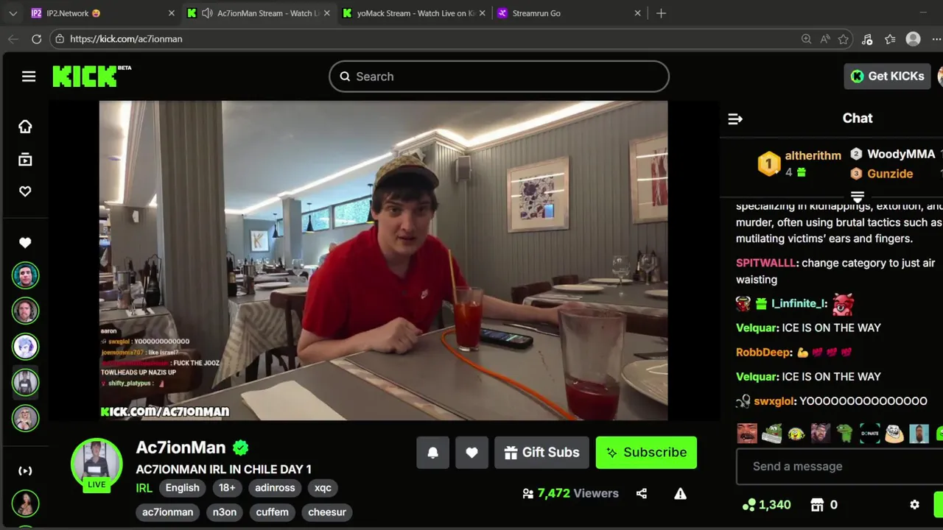Screen dimensions: 943x530
Task: Open the Browse icon in sidebar
Action: [25, 159]
